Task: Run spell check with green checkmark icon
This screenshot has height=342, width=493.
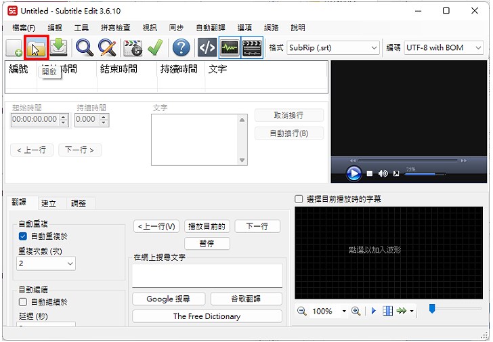Action: (155, 47)
